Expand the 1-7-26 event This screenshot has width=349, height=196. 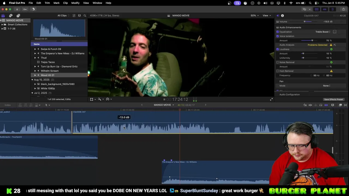pos(2,29)
